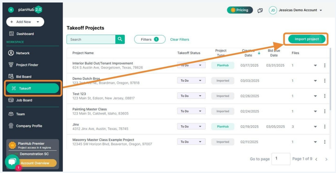Click Clear Filters link

180,40
